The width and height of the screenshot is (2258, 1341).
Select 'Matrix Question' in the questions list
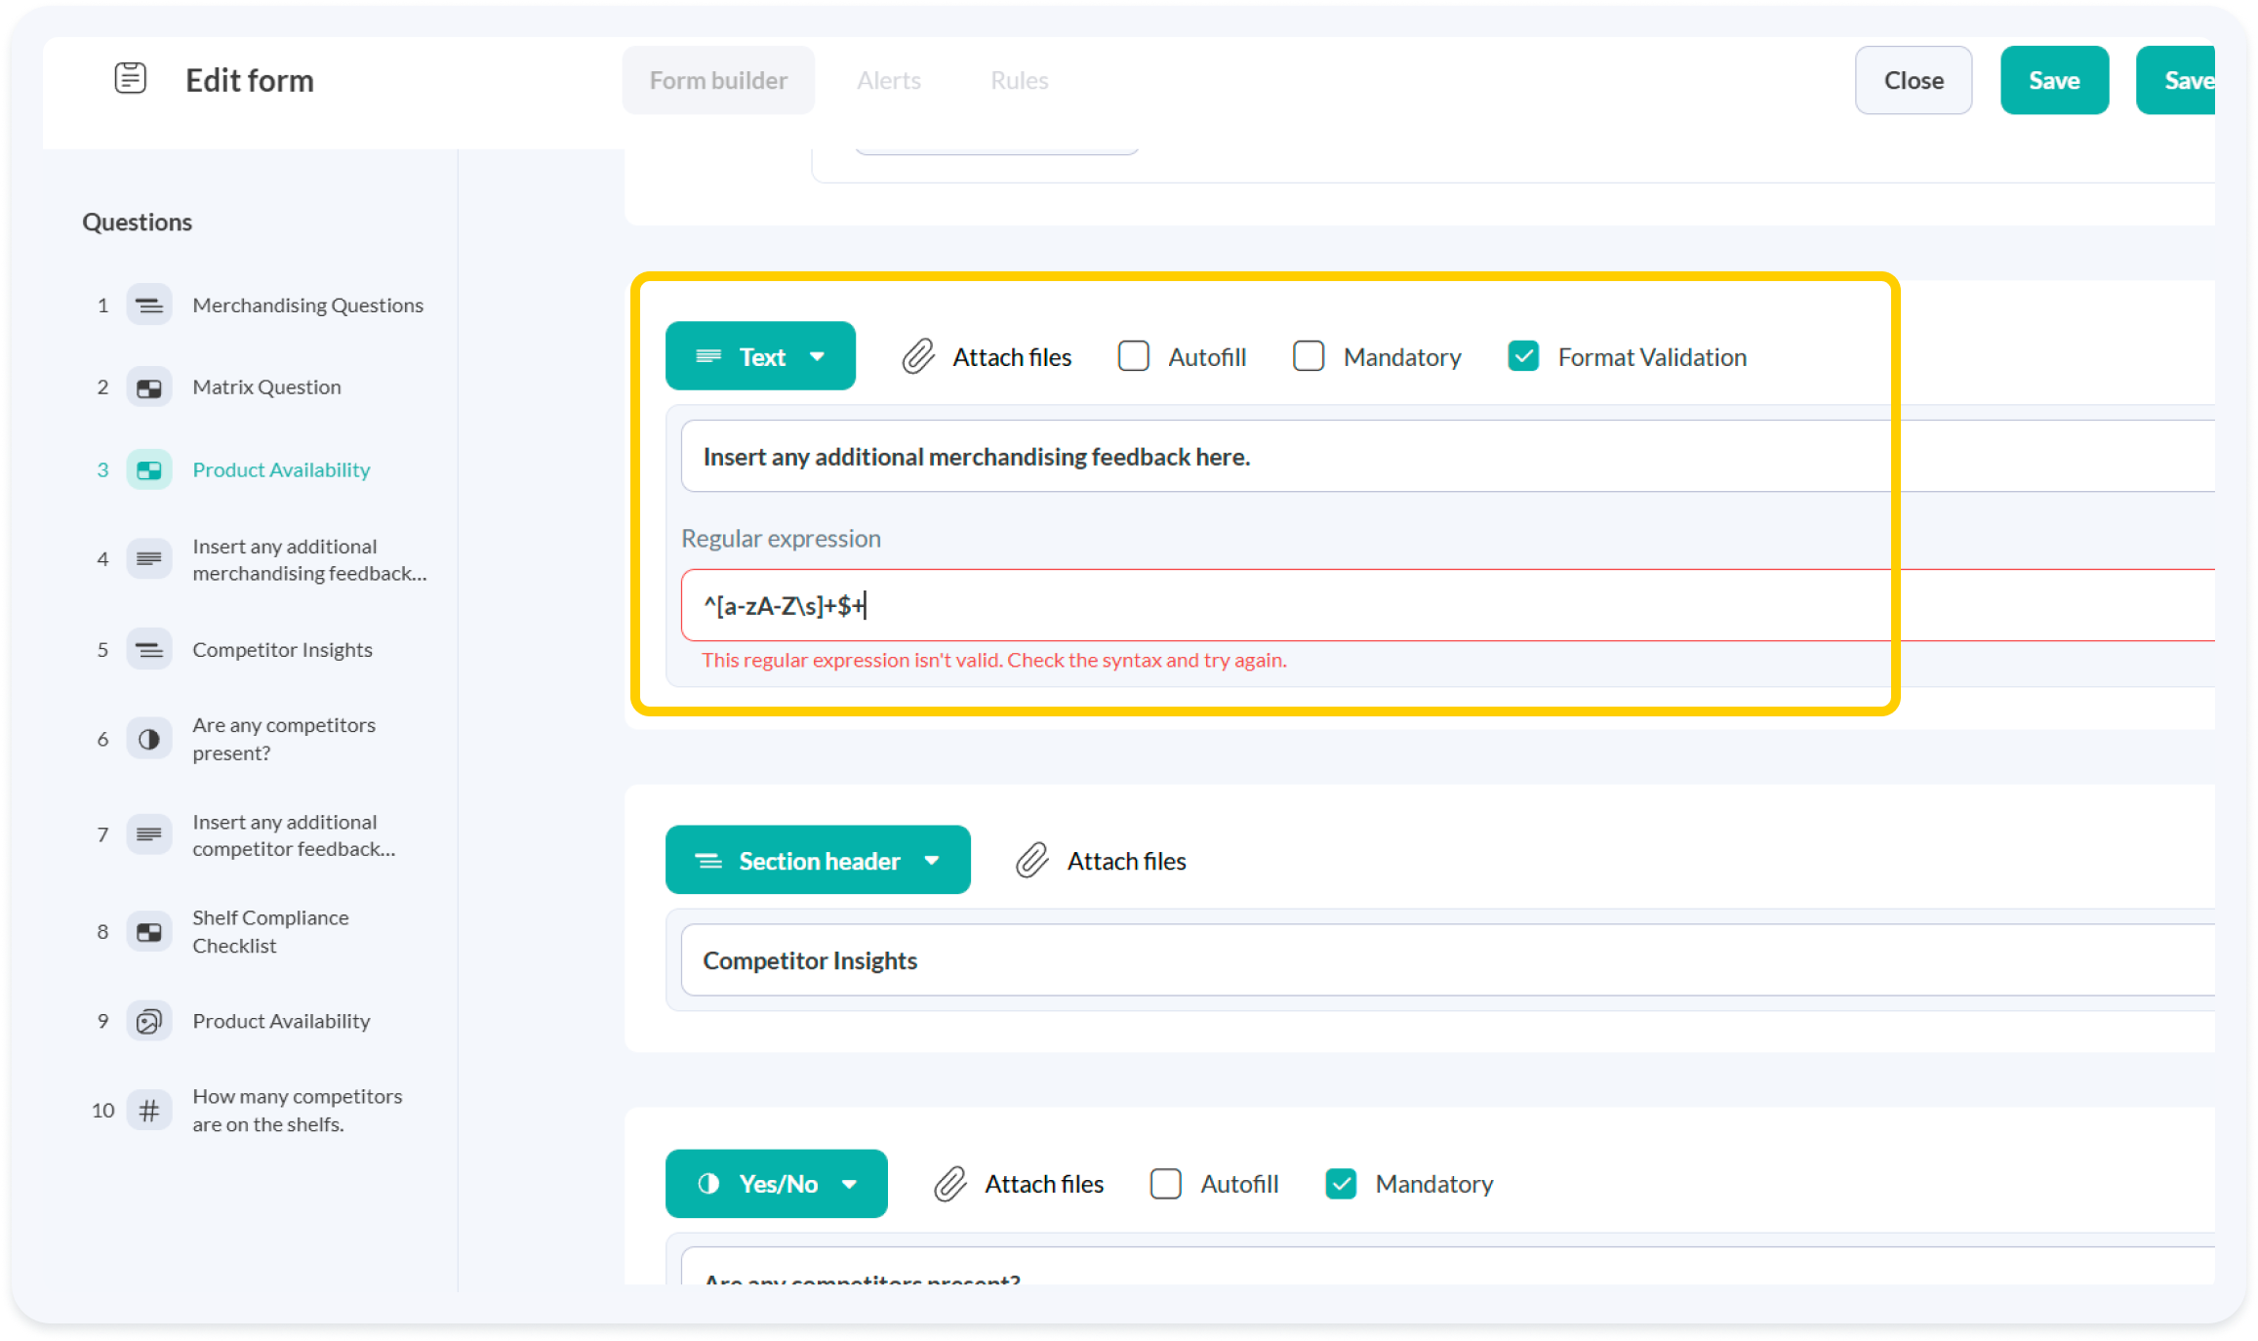pyautogui.click(x=266, y=387)
